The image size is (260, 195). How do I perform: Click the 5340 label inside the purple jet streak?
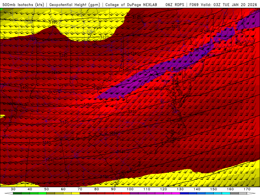pyautogui.click(x=195, y=50)
